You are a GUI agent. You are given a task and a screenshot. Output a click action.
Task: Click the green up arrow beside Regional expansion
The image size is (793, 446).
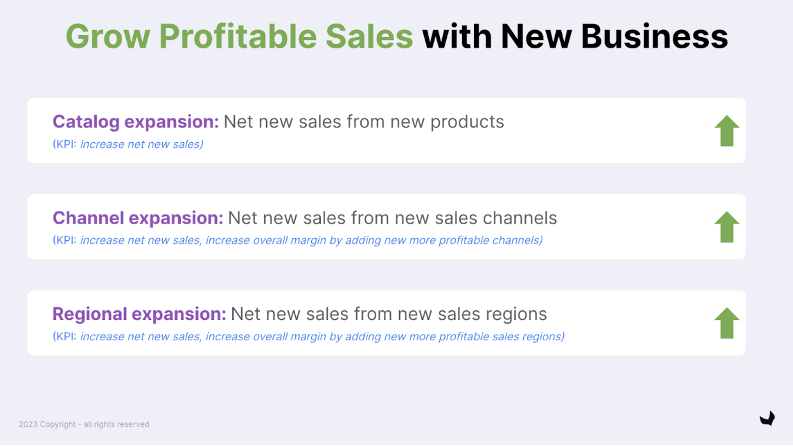[x=726, y=323]
